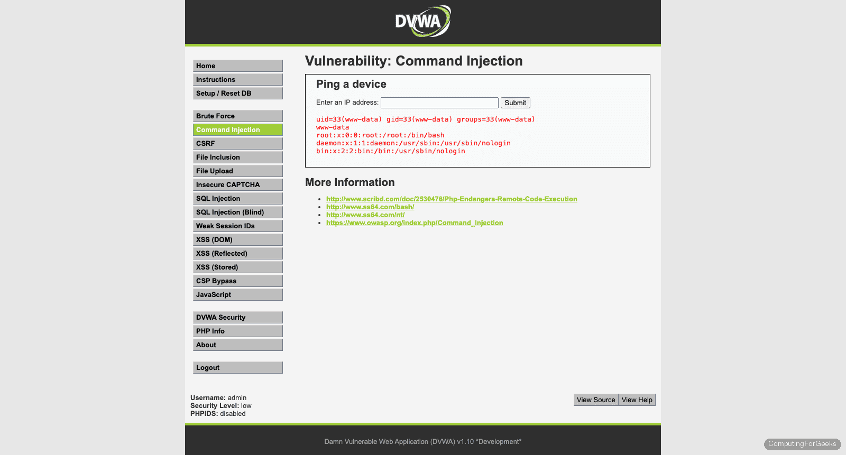Open the XSS (Reflected) page
Screen dimensions: 846x455
(x=238, y=254)
